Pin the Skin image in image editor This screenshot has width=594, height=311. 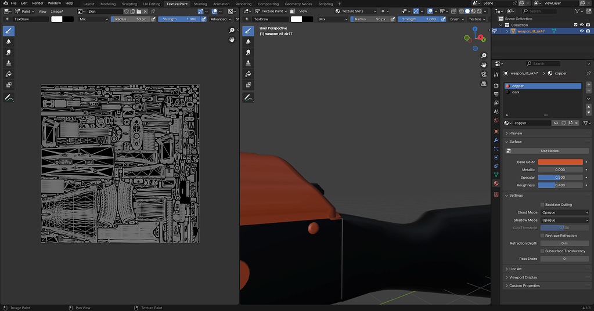(153, 12)
